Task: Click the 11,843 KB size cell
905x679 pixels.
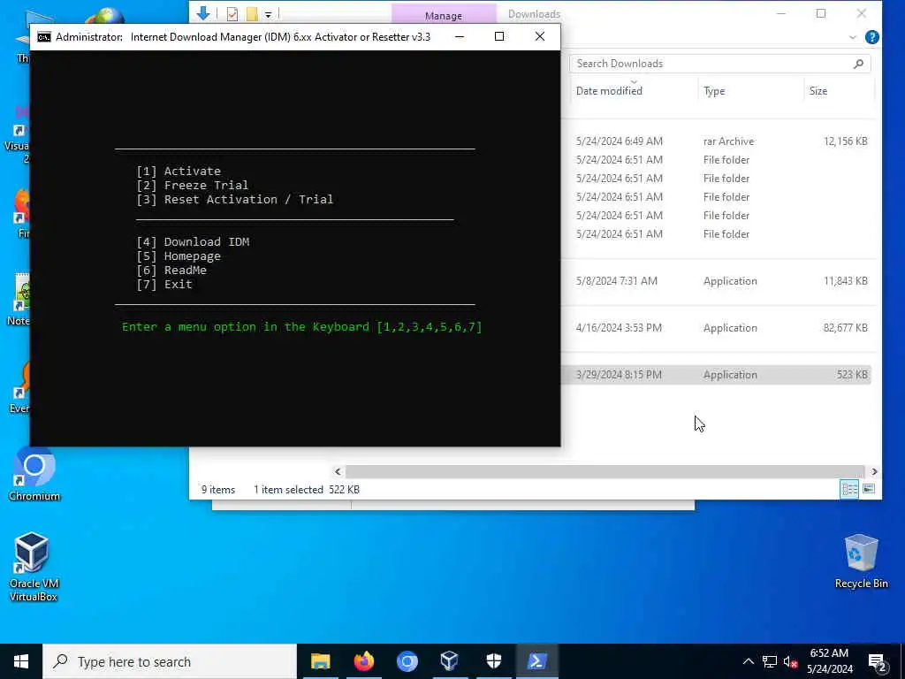Action: pyautogui.click(x=845, y=281)
